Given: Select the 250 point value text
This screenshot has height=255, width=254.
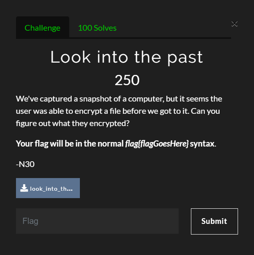Looking at the screenshot, I should pos(127,80).
